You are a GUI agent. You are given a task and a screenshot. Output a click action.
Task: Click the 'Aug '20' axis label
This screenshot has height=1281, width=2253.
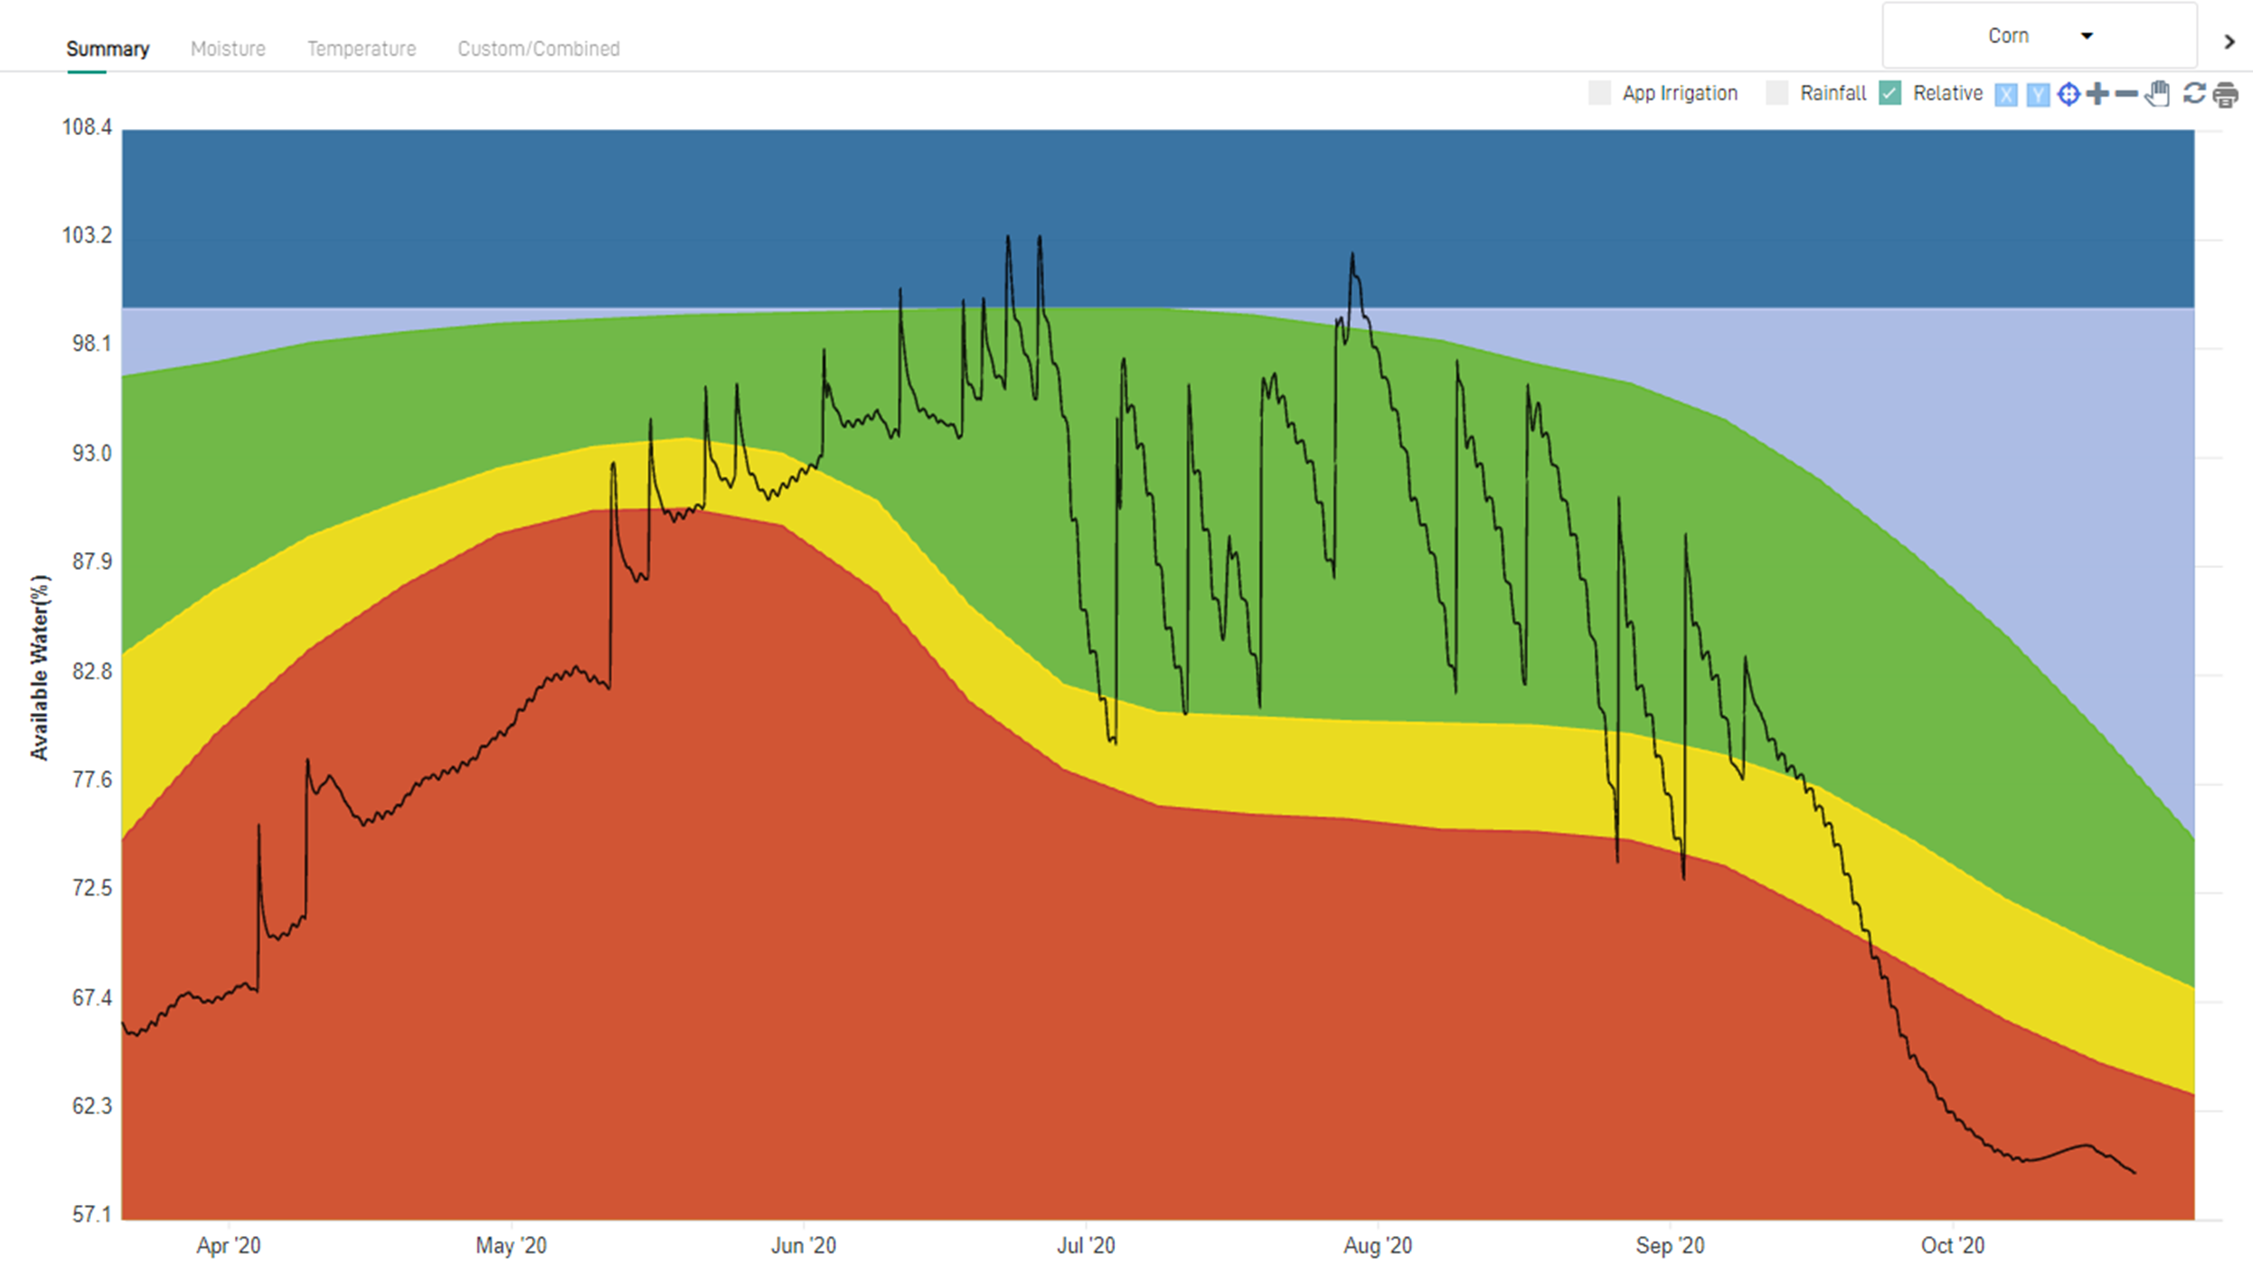point(1377,1246)
